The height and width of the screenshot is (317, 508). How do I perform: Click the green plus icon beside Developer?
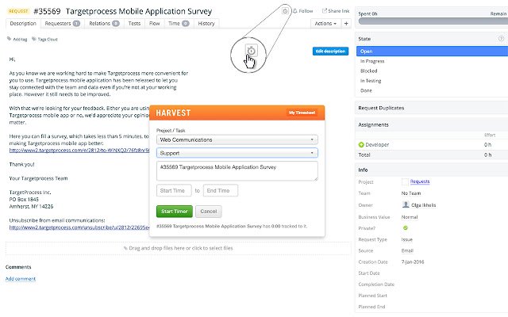tap(362, 144)
